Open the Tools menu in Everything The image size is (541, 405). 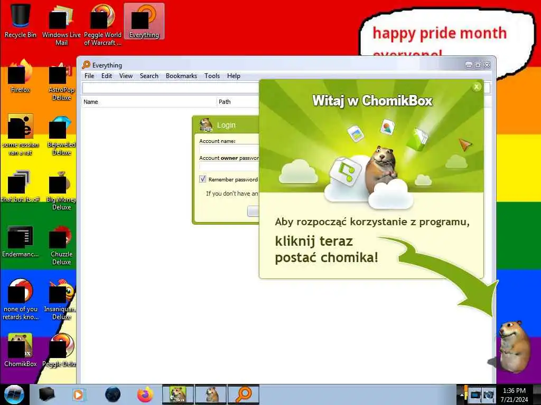pos(212,76)
